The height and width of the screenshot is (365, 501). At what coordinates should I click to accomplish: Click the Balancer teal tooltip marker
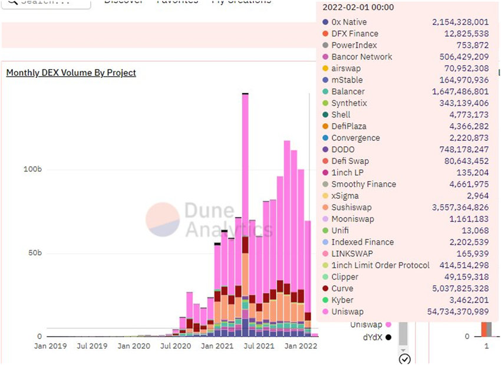pyautogui.click(x=325, y=91)
